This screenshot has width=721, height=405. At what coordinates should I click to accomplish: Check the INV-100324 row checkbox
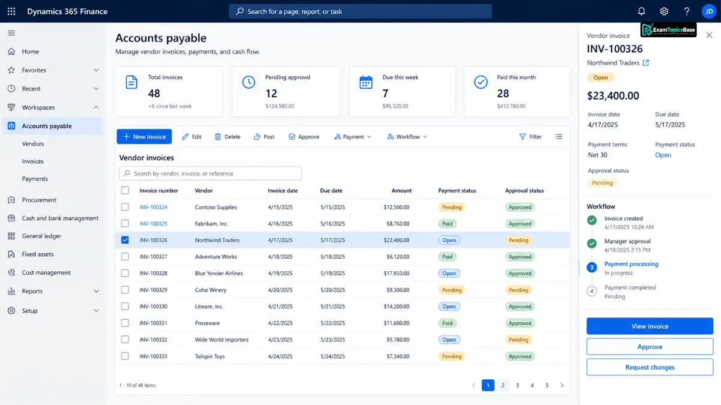[125, 207]
